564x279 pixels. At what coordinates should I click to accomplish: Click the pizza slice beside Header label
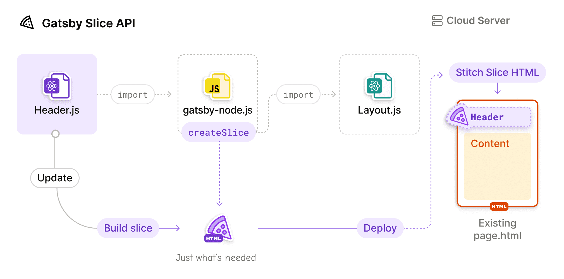pos(458,116)
